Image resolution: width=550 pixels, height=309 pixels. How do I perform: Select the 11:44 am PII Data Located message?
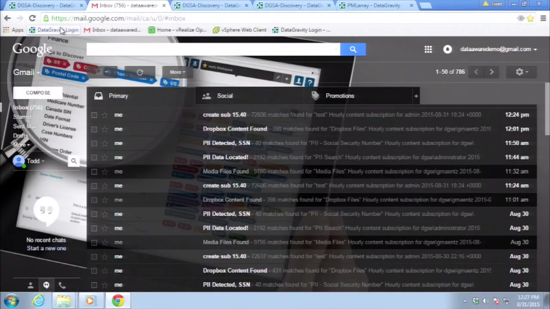pos(94,158)
